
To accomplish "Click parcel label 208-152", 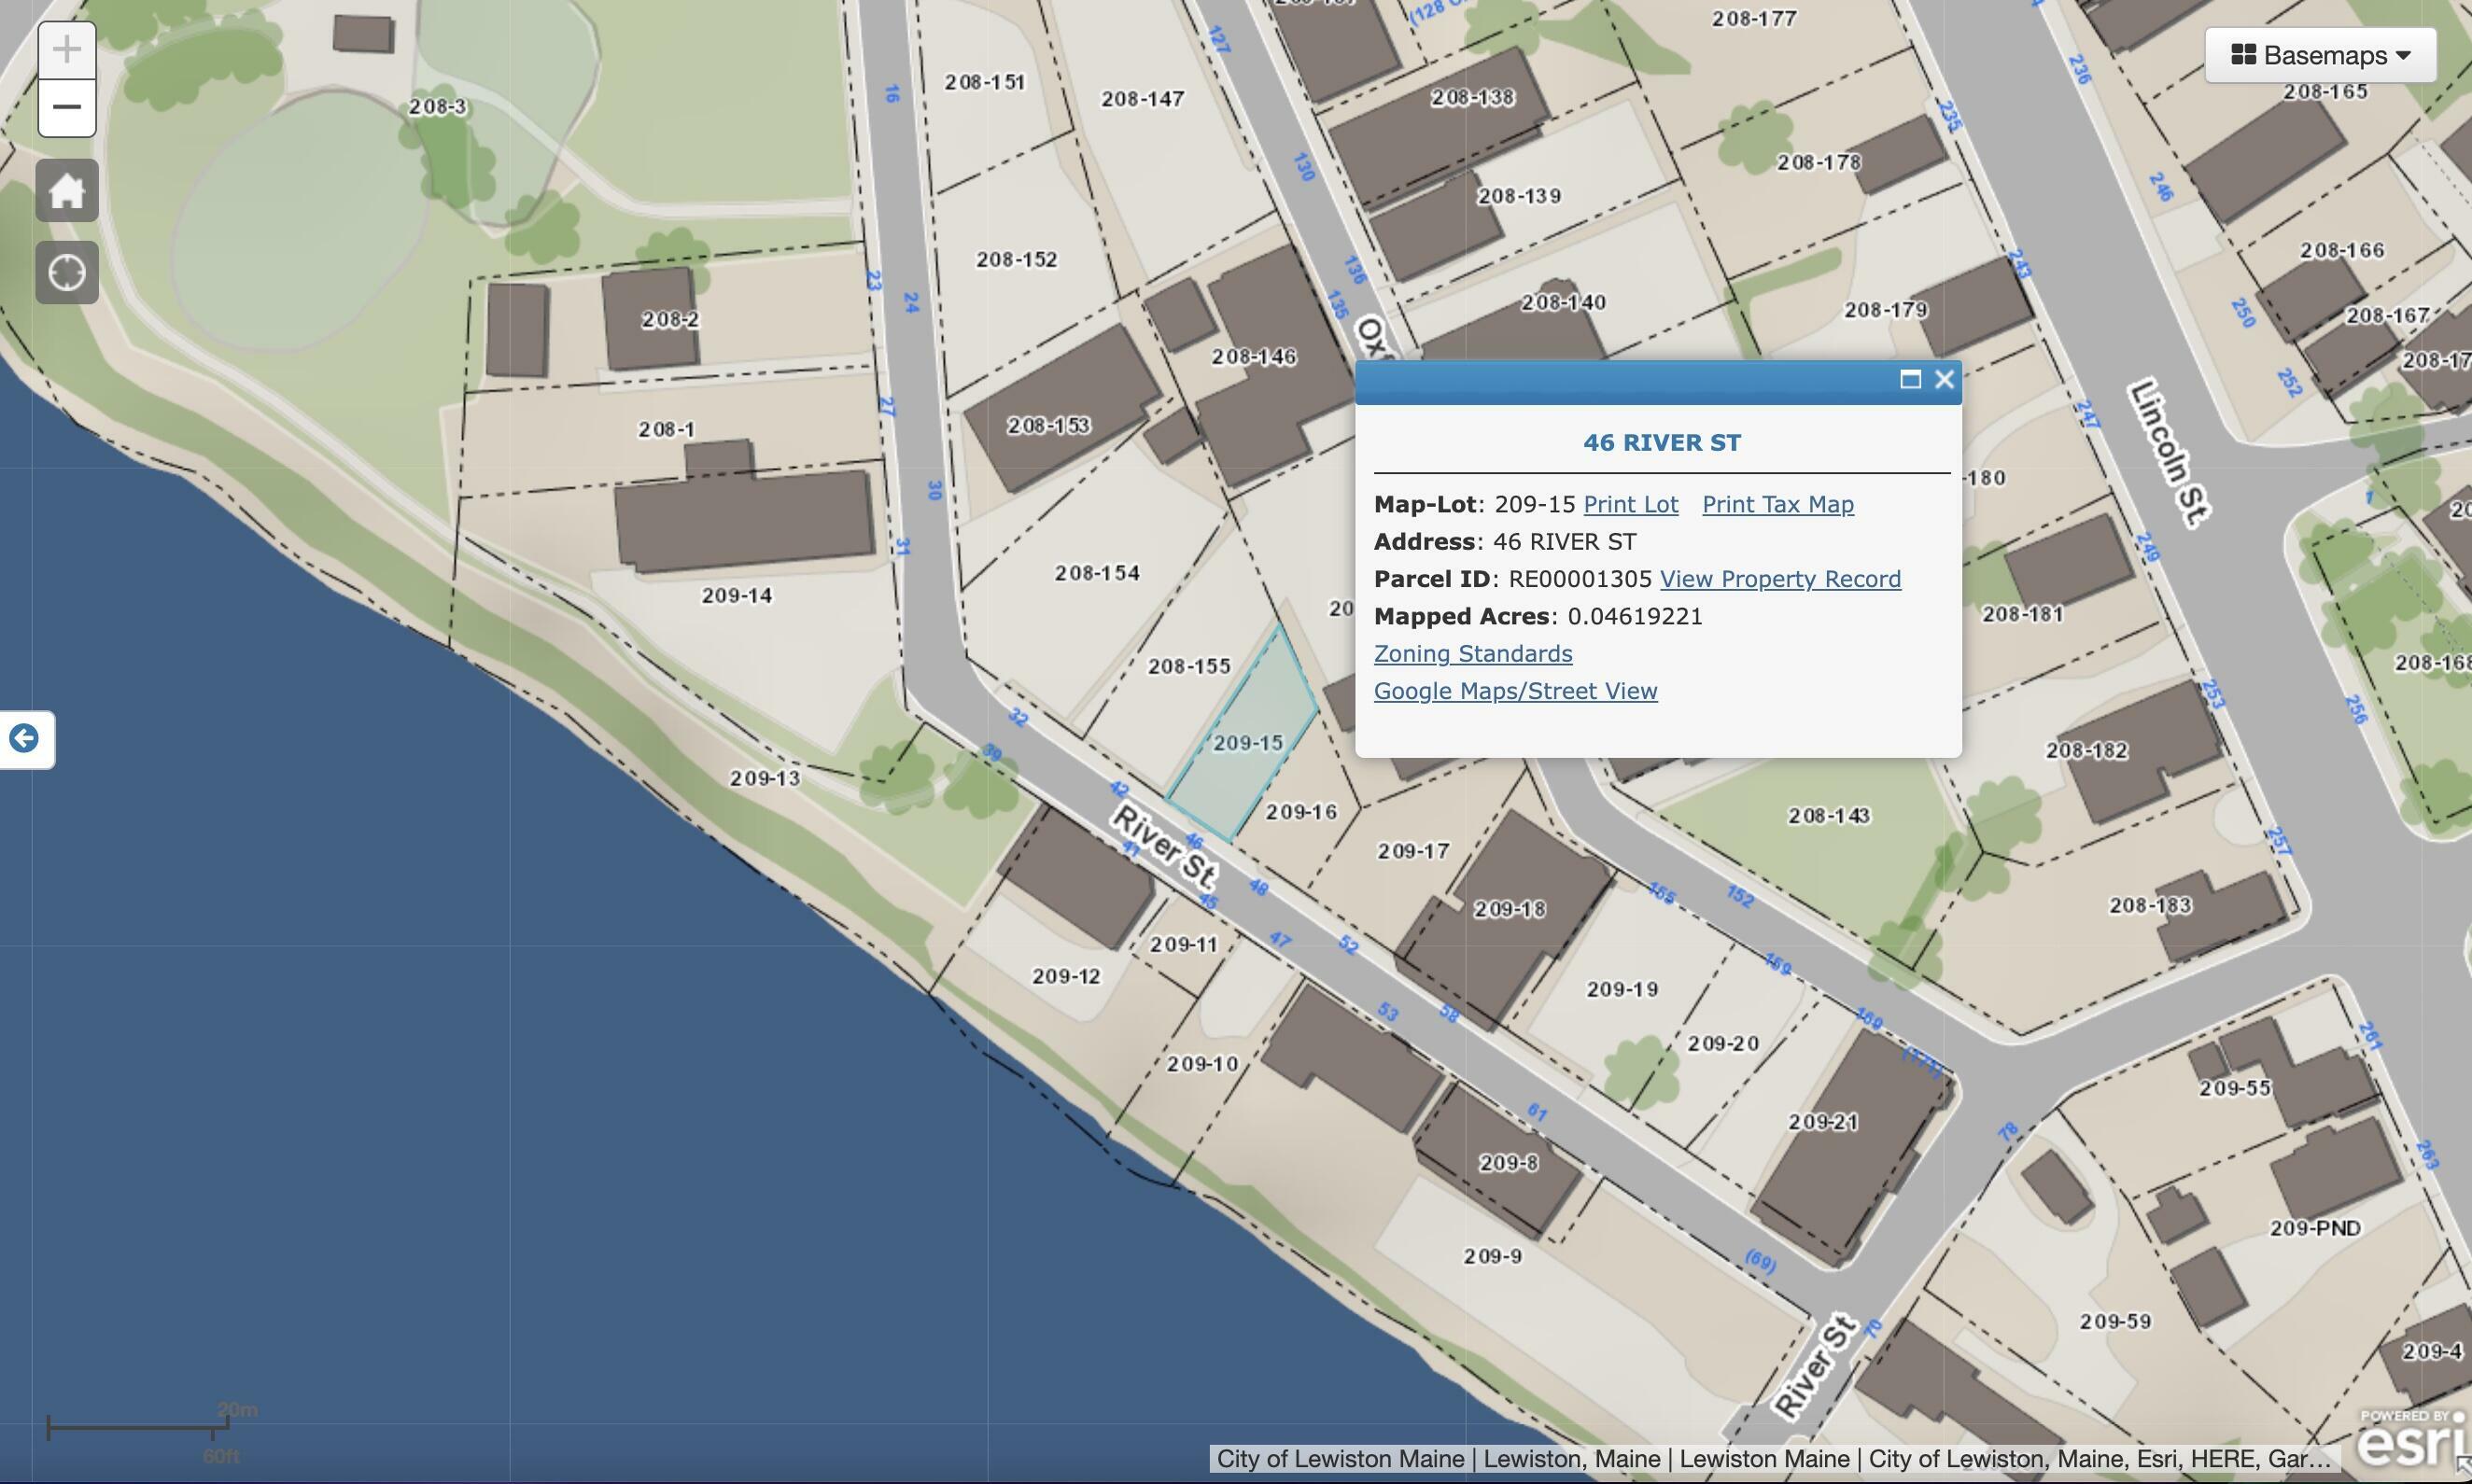I will click(x=1016, y=260).
